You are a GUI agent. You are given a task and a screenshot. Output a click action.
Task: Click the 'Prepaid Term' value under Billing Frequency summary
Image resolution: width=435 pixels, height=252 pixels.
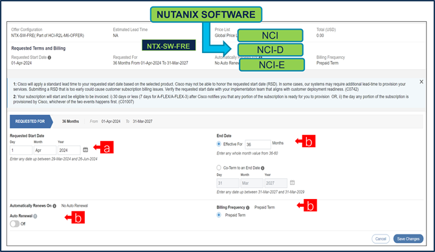tap(328, 63)
